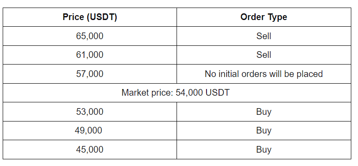Click the Order Type column header
Viewport: 358px width, 166px height.
264,17
